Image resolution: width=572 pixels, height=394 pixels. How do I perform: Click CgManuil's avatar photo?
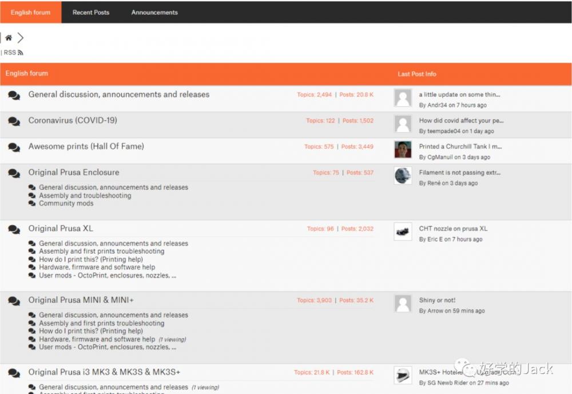(403, 150)
